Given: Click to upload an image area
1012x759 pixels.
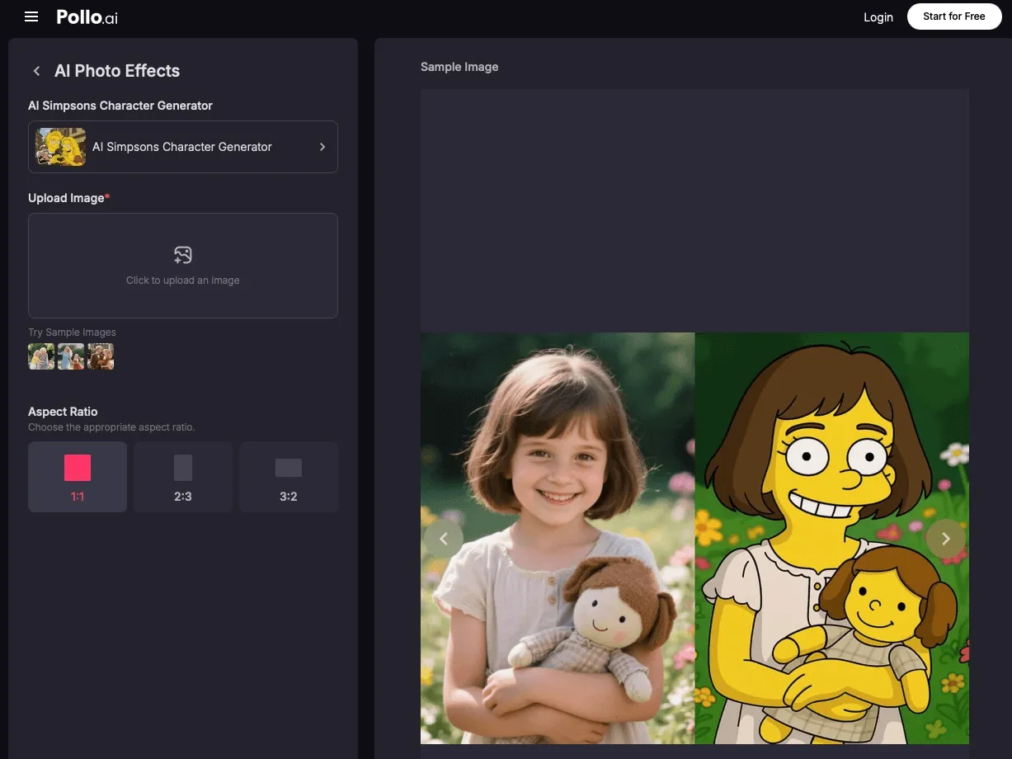Looking at the screenshot, I should pos(183,266).
